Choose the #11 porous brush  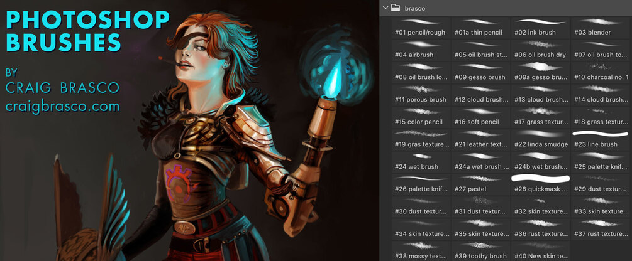click(x=421, y=95)
